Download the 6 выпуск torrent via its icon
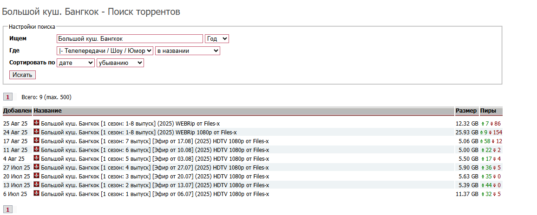 [x=37, y=150]
